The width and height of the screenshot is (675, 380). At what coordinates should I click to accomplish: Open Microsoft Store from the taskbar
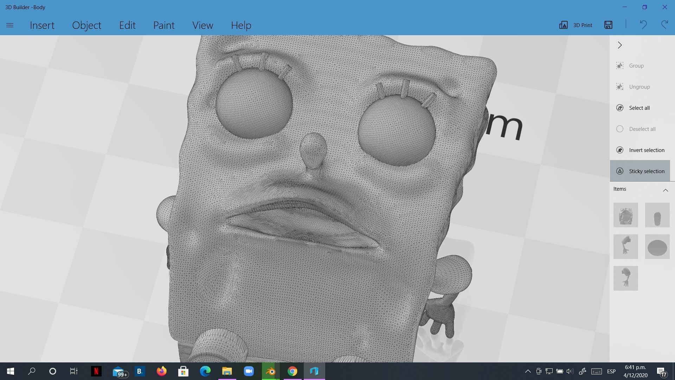click(x=183, y=371)
